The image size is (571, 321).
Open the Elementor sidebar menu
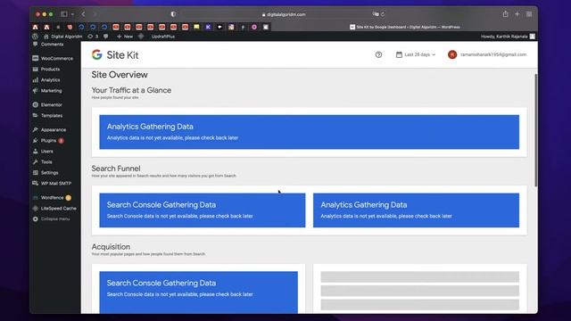click(52, 105)
